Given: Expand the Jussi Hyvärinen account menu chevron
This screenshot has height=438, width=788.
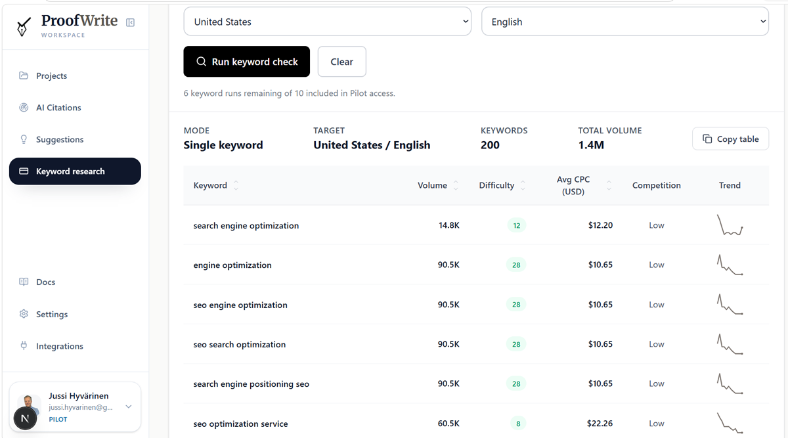Looking at the screenshot, I should 129,406.
